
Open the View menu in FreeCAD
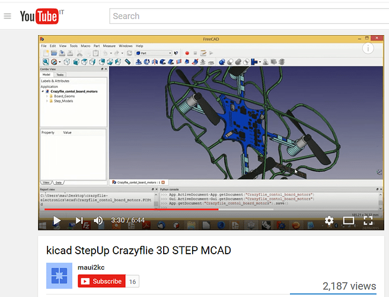click(x=63, y=46)
